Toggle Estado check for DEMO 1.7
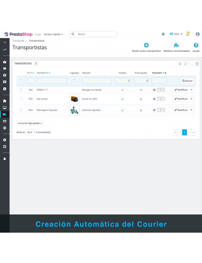 pyautogui.click(x=122, y=90)
